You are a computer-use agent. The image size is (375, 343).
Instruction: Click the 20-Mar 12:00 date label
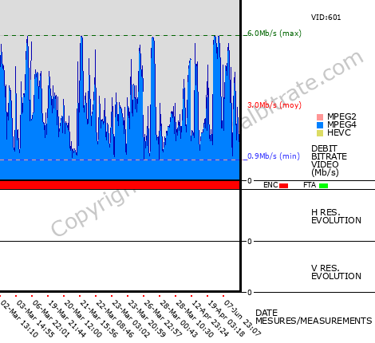point(82,319)
